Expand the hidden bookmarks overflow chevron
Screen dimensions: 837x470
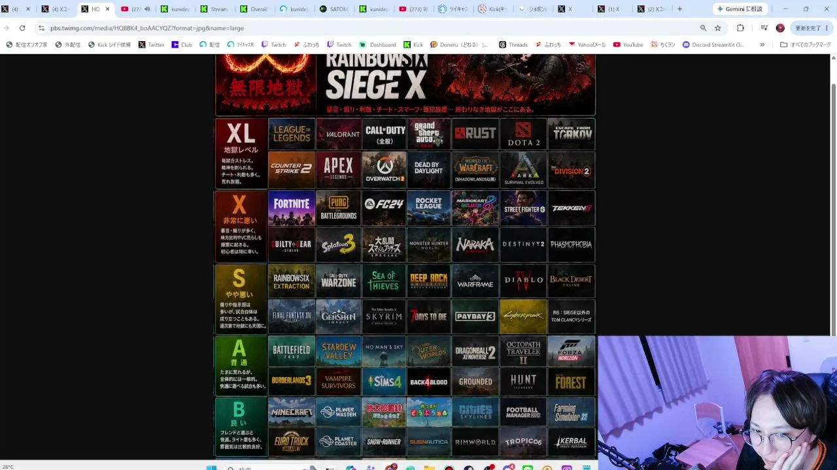click(x=762, y=45)
